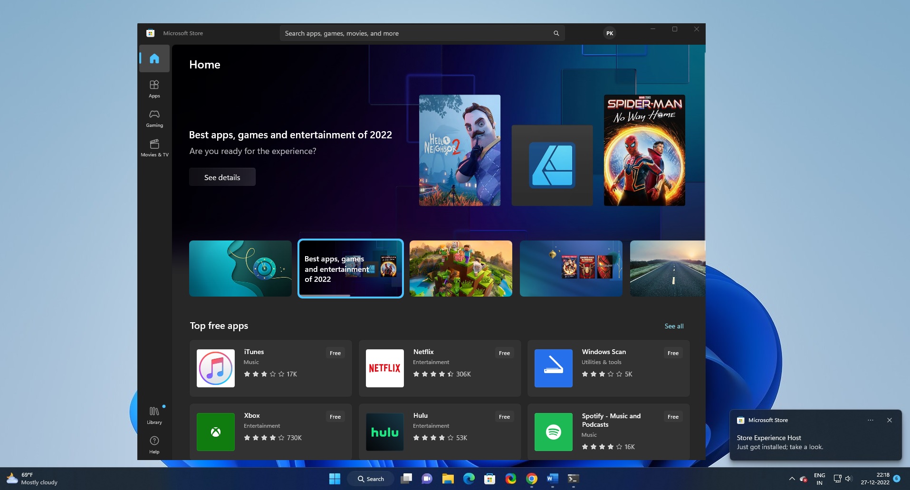This screenshot has width=910, height=490.
Task: Open the Xbox app icon
Action: (216, 432)
